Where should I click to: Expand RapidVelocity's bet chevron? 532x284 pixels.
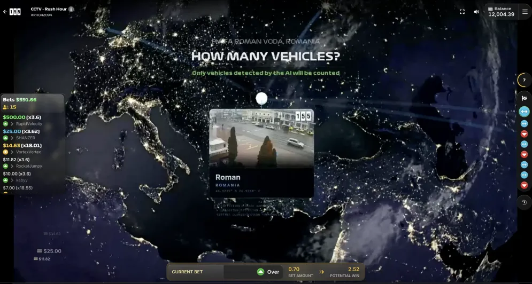tap(12, 124)
